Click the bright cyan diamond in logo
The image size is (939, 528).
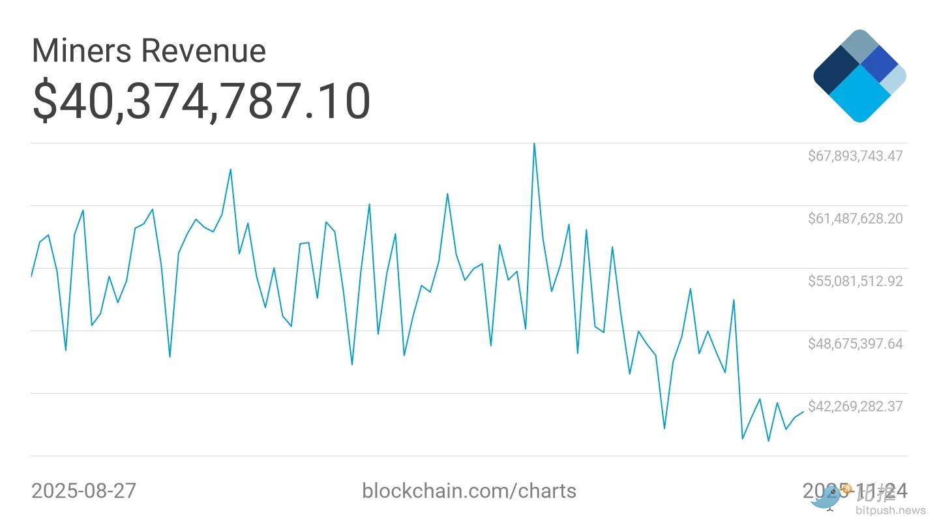tap(859, 95)
